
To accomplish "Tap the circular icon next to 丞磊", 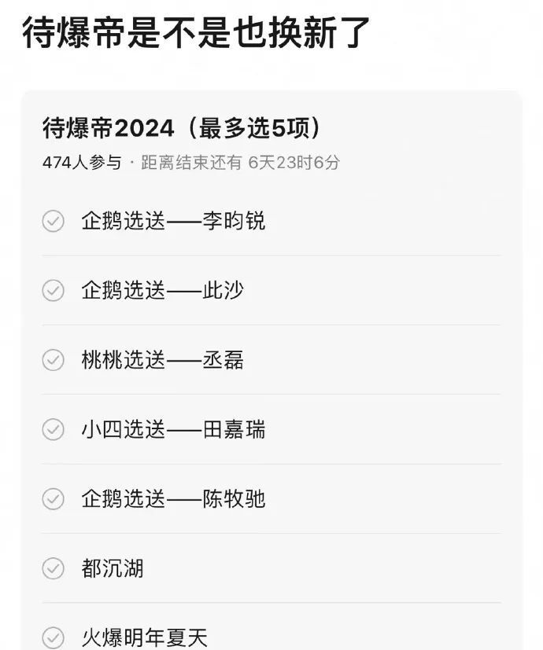I will point(53,361).
